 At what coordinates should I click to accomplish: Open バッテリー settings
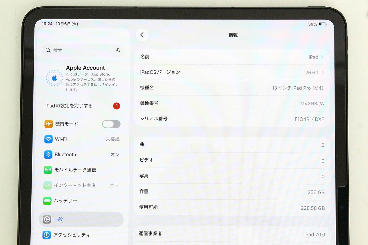(81, 201)
